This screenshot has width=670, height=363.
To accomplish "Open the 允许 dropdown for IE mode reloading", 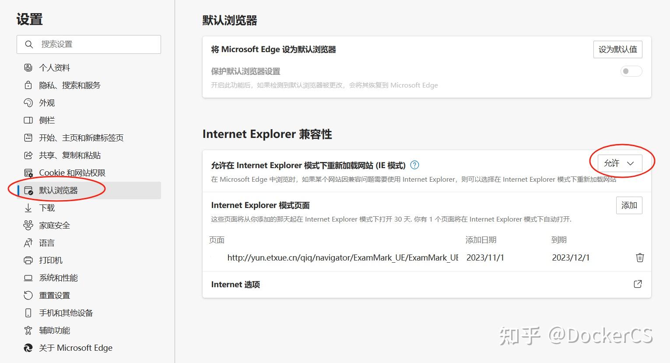I will [618, 163].
